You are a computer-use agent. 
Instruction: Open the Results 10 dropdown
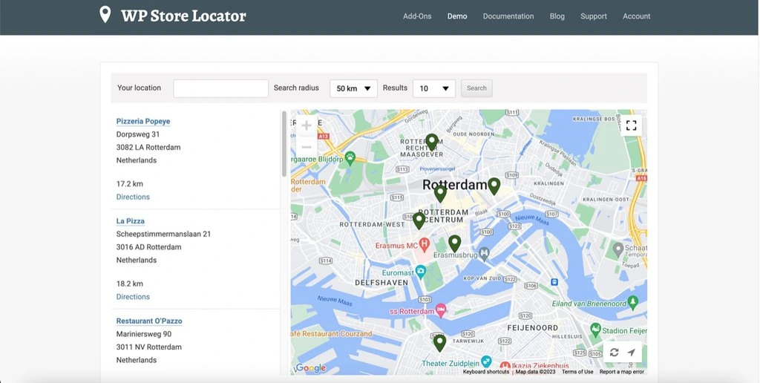click(433, 89)
